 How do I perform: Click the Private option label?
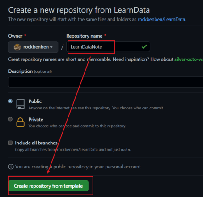click(x=36, y=119)
